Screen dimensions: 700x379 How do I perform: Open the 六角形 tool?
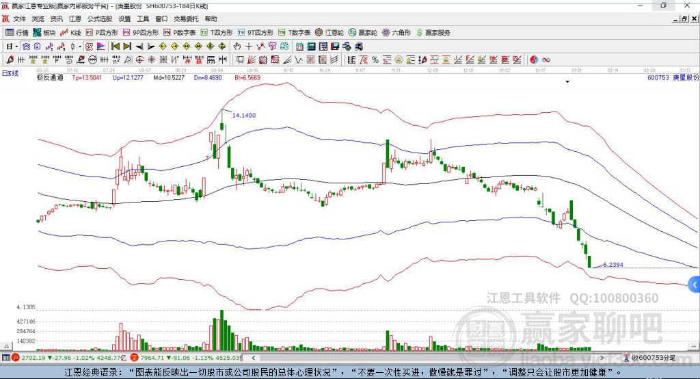396,33
